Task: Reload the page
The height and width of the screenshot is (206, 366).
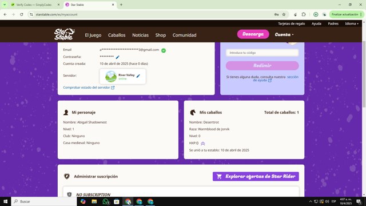Action: [22, 14]
